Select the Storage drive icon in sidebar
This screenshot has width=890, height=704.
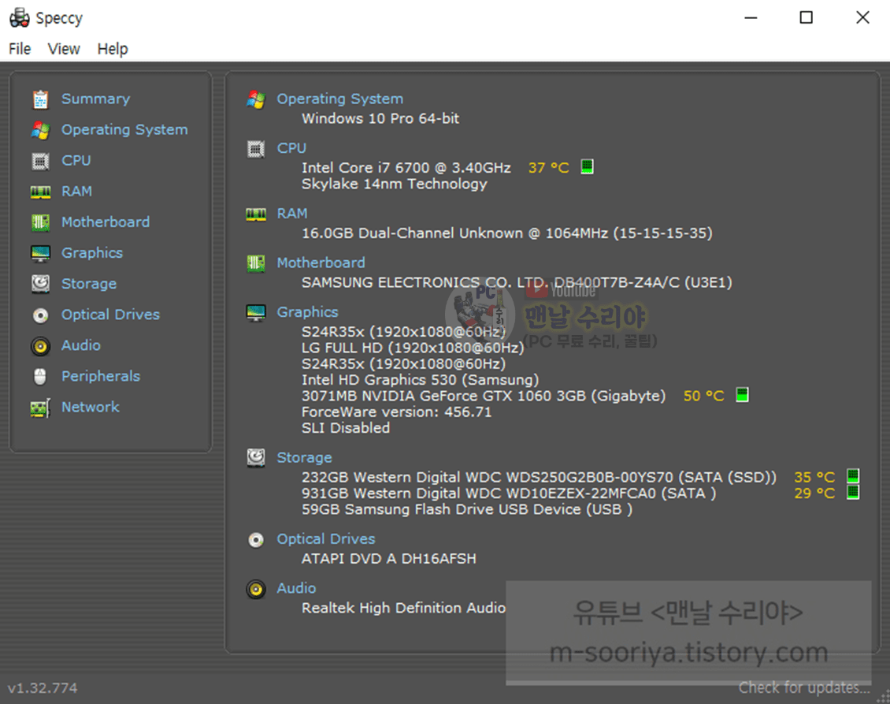[40, 284]
